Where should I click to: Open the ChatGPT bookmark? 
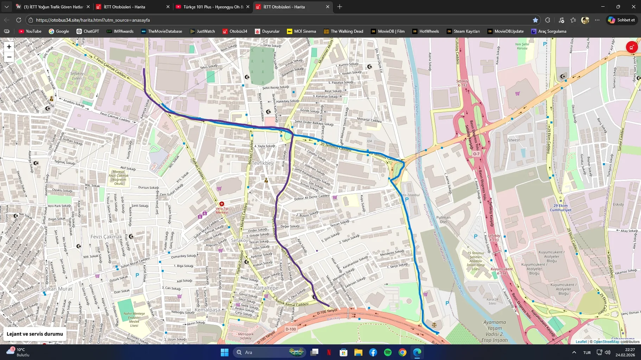pos(88,31)
